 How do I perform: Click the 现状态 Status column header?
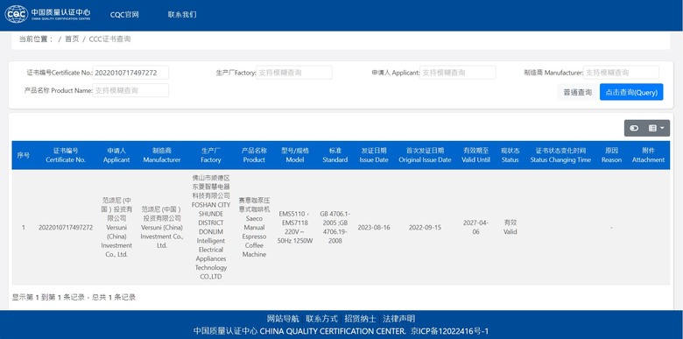tap(510, 155)
